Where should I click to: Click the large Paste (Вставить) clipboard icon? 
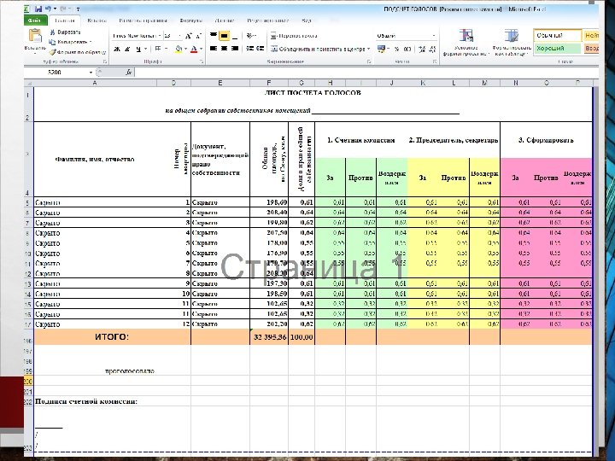click(35, 35)
